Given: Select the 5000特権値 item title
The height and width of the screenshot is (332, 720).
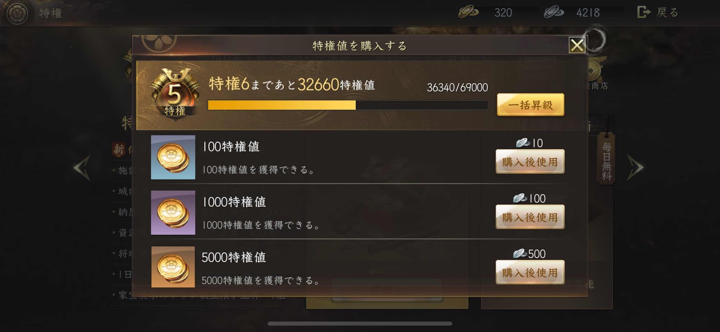Looking at the screenshot, I should 234,257.
